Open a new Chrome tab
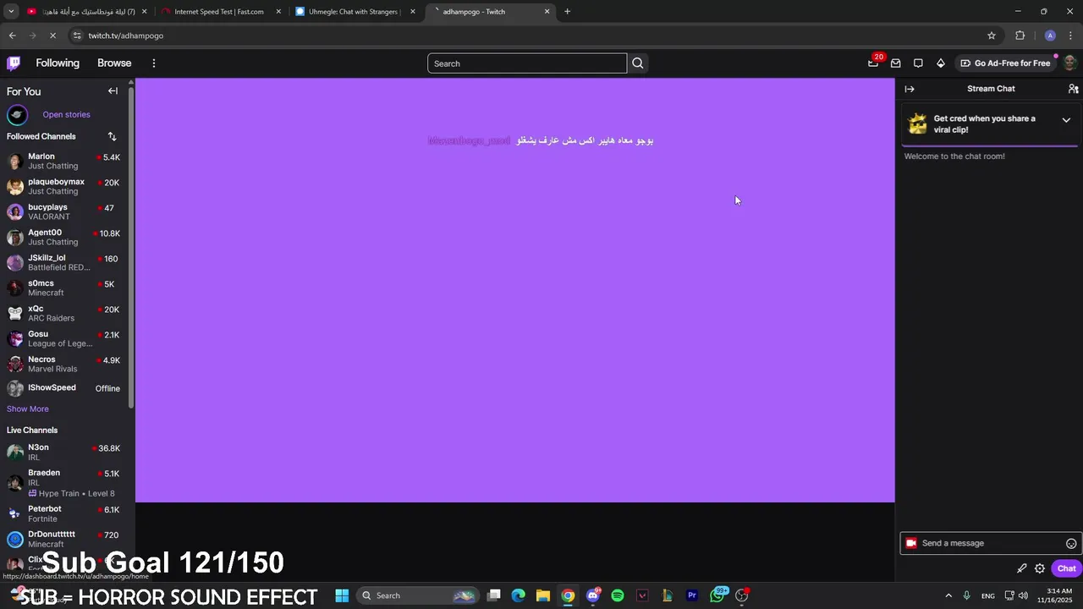1083x609 pixels. [x=567, y=12]
